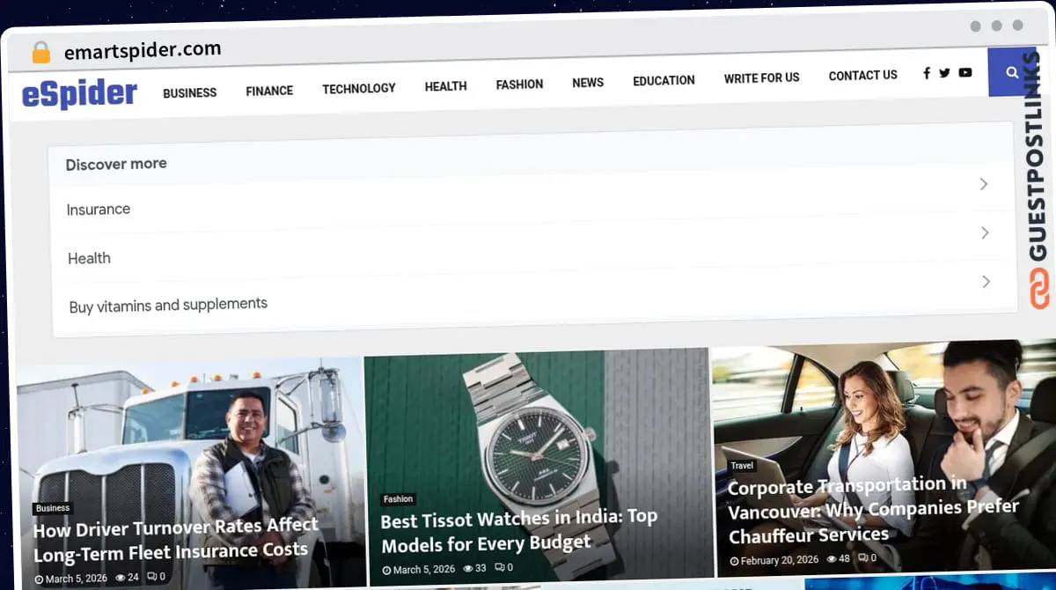
Task: Open the search icon in header
Action: [x=1012, y=72]
